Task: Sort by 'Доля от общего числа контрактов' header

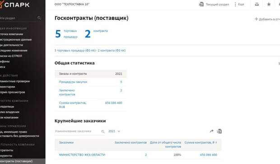Action: tap(165, 145)
